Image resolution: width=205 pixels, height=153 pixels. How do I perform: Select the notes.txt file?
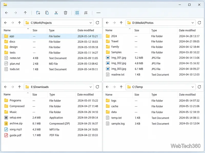coord(52,58)
